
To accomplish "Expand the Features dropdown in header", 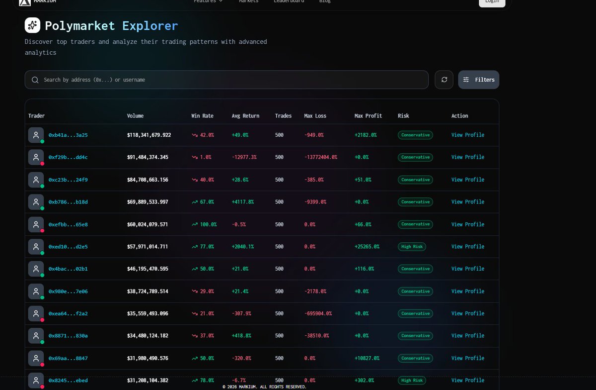I will pos(208,1).
